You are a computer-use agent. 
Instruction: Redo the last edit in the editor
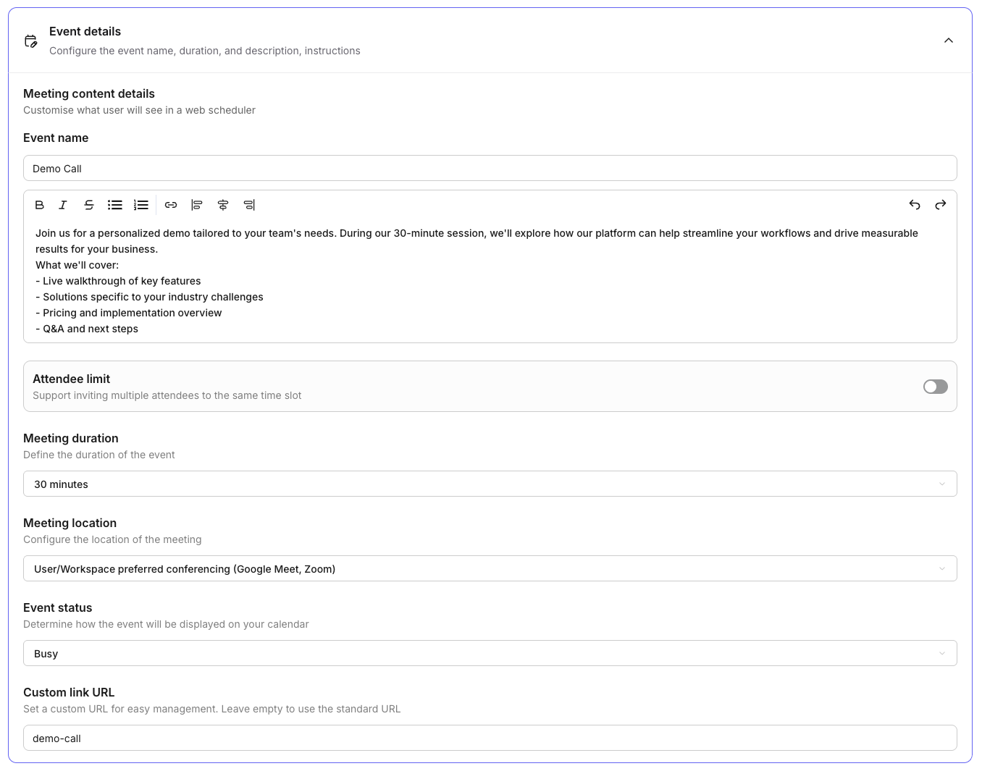941,205
